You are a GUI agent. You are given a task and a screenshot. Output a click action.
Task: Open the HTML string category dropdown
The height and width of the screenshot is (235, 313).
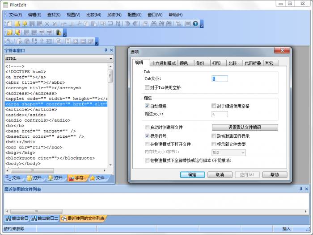tap(110, 58)
